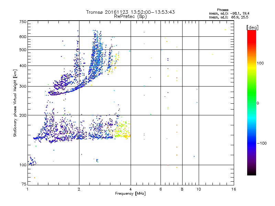
Task: Click the x-axis tick label '16'
Action: (234, 189)
